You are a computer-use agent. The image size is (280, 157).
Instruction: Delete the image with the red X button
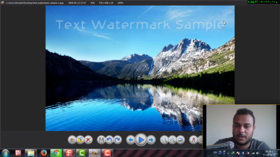(88, 140)
